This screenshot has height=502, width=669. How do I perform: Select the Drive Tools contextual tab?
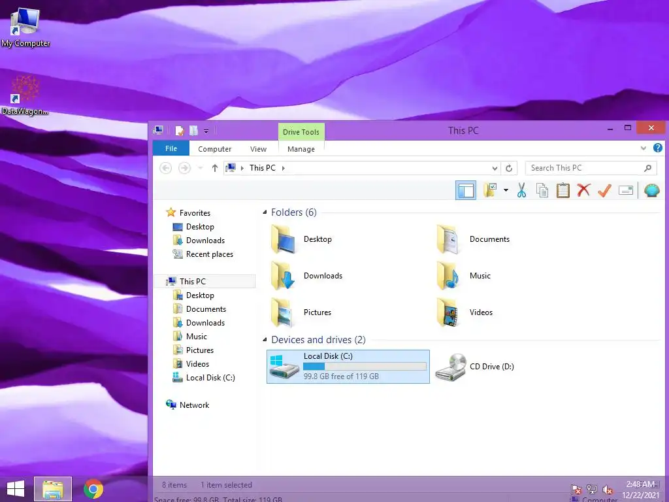(301, 132)
